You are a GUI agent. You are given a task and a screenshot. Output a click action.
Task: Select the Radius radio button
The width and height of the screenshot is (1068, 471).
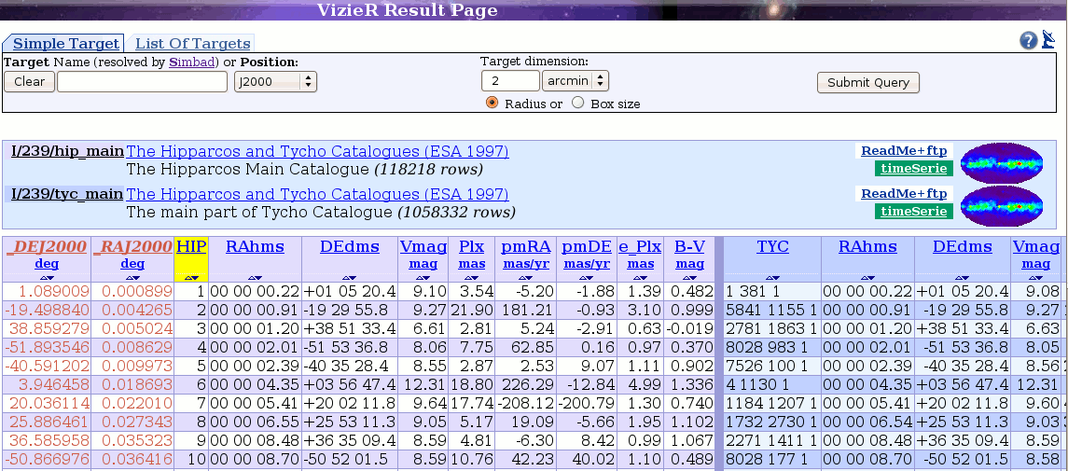pos(492,103)
